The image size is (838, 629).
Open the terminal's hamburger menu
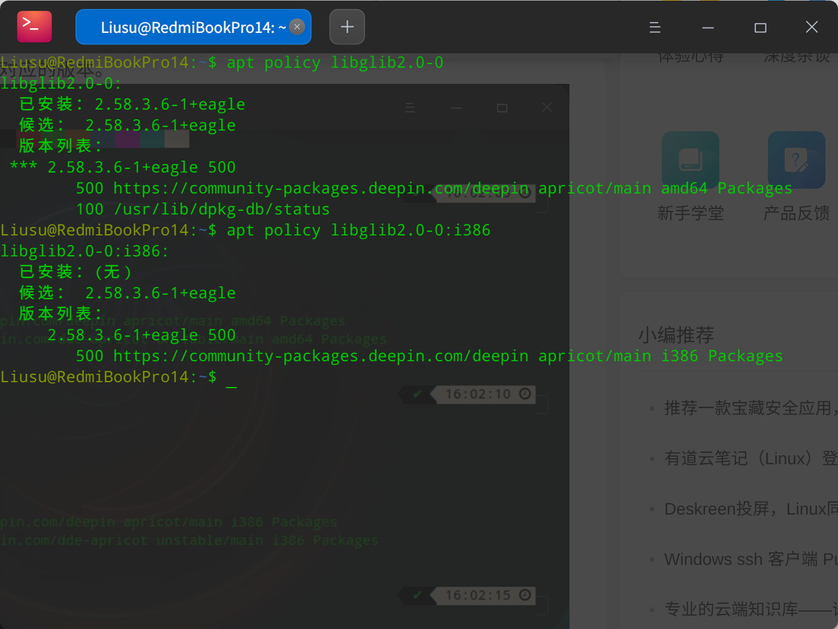coord(655,27)
